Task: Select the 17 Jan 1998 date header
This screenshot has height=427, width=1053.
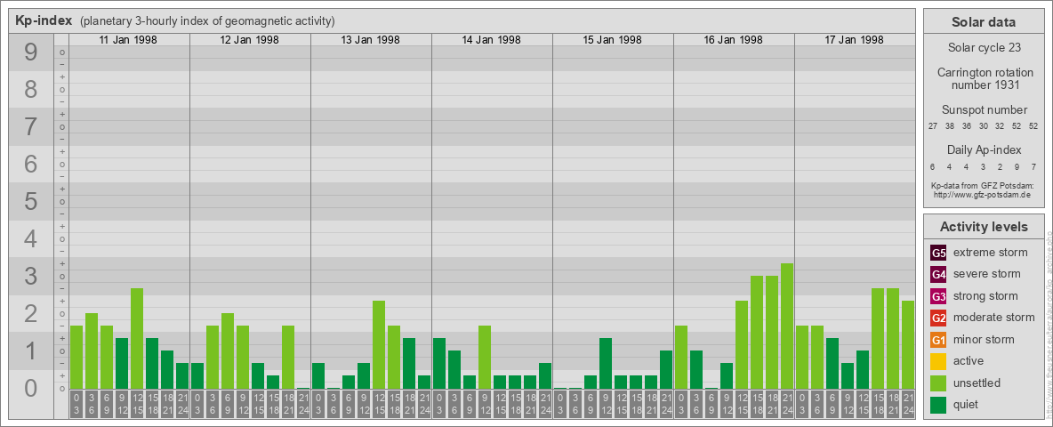Action: click(x=854, y=40)
